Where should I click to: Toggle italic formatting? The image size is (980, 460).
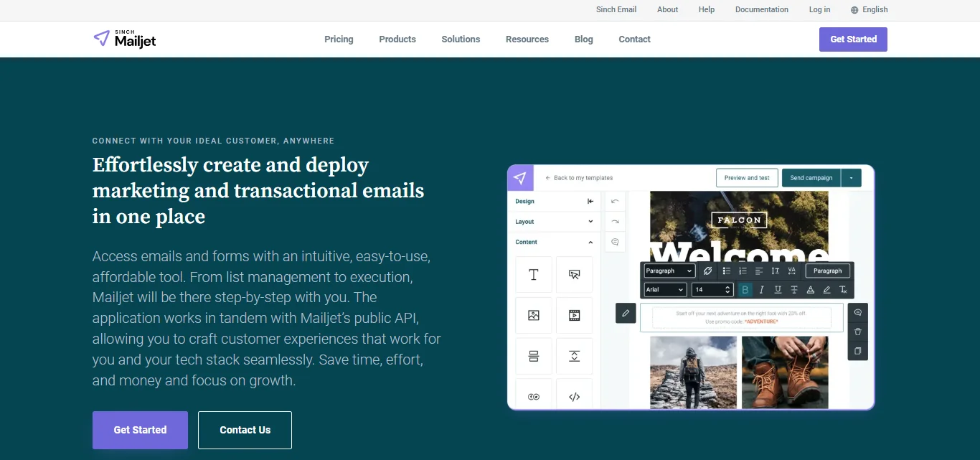coord(761,290)
